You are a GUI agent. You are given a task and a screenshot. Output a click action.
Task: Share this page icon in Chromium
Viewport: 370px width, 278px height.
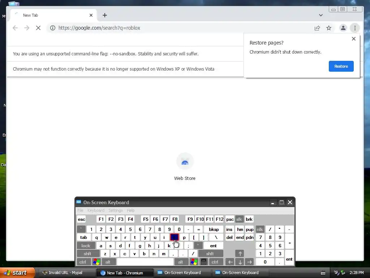(317, 28)
